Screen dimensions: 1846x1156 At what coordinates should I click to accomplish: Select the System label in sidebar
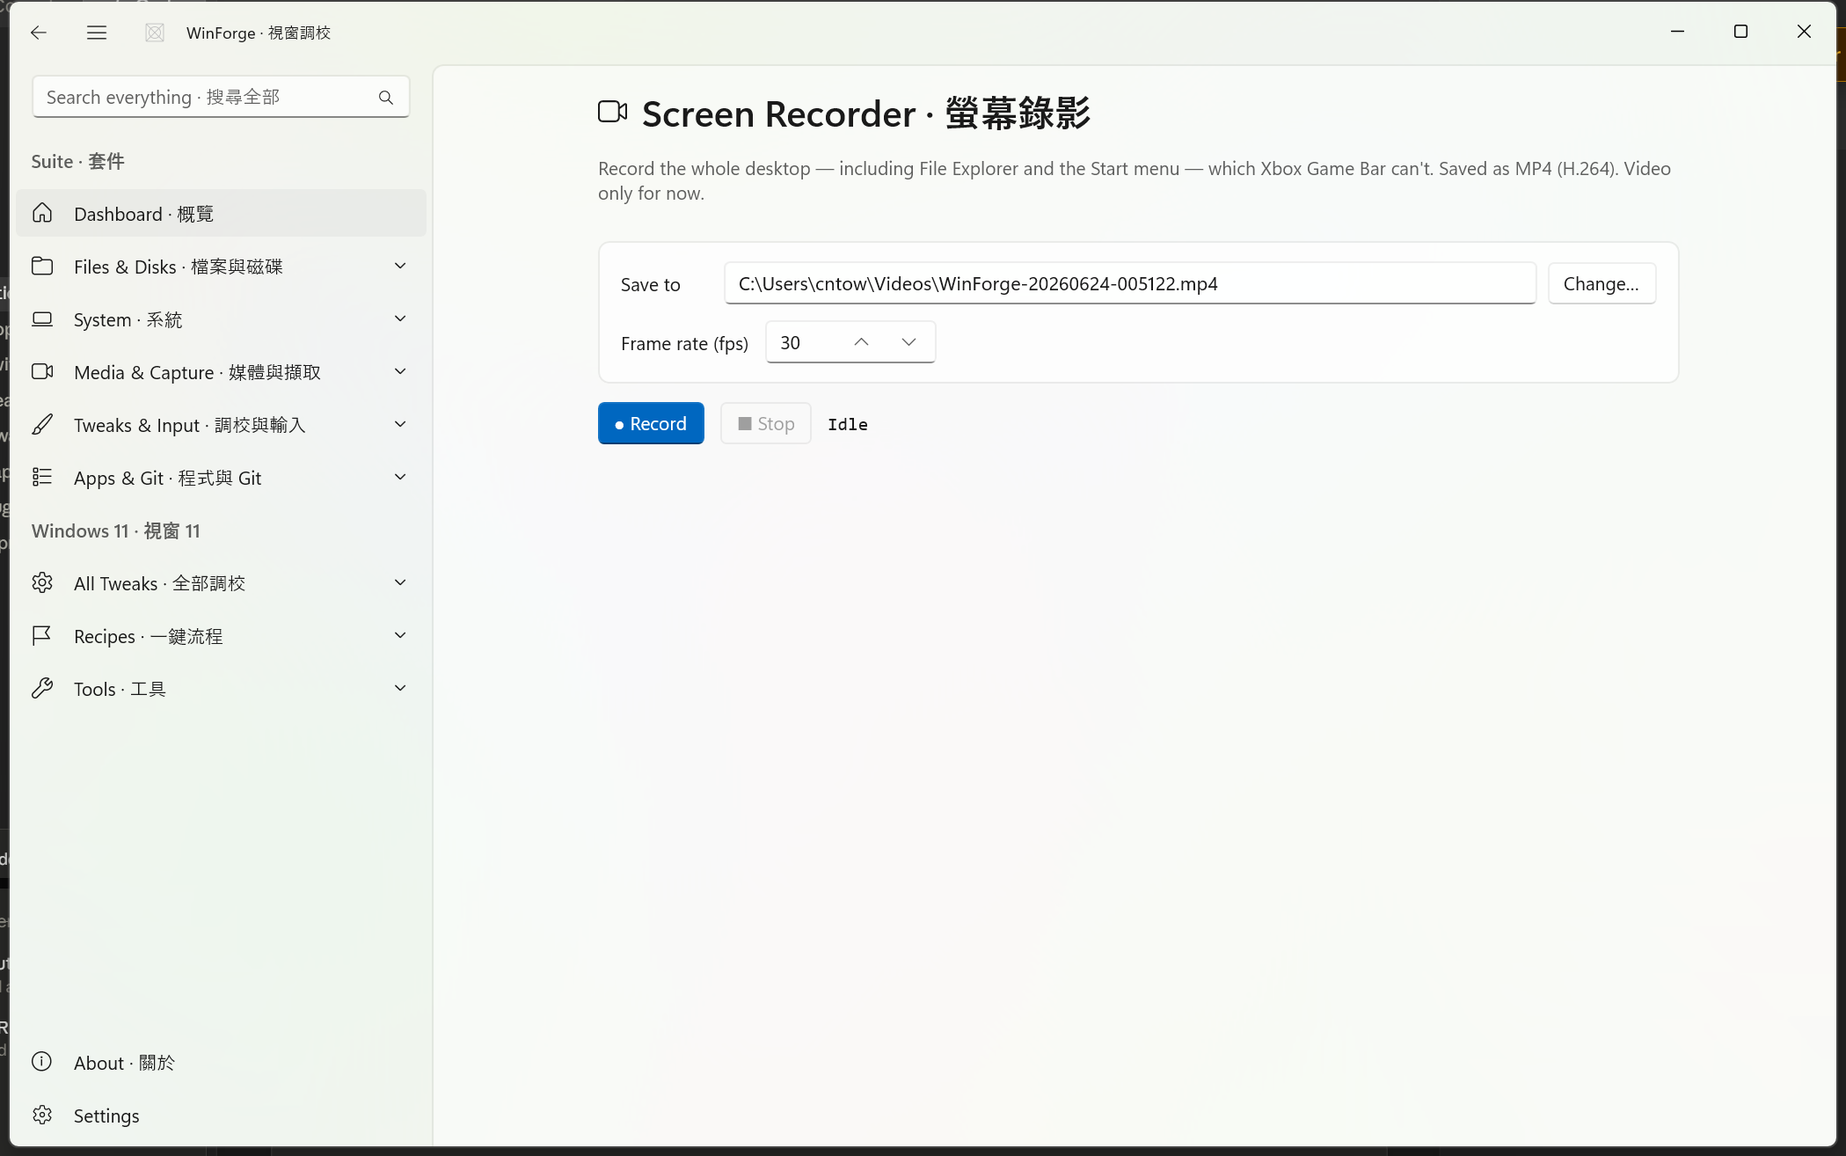pos(128,319)
